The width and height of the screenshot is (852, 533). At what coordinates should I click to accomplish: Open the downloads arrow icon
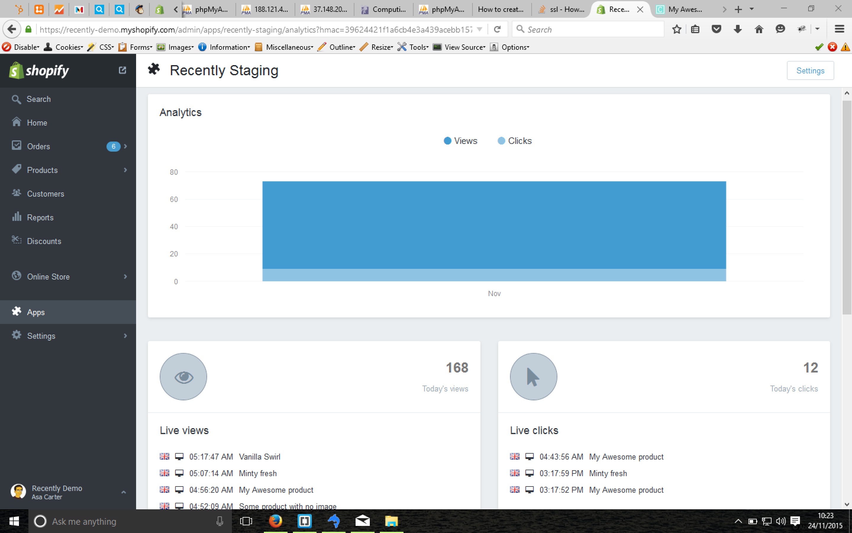[738, 29]
